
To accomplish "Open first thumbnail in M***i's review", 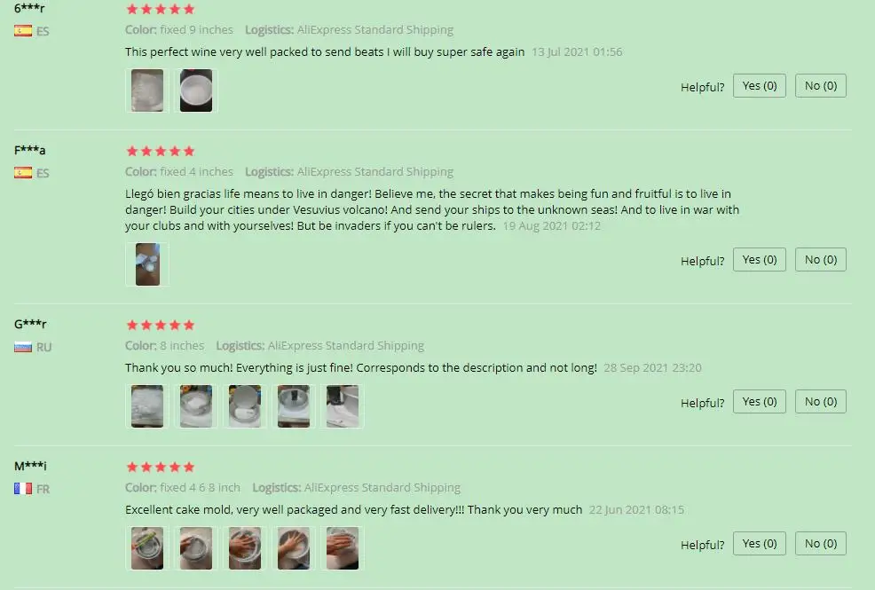I will pos(147,548).
